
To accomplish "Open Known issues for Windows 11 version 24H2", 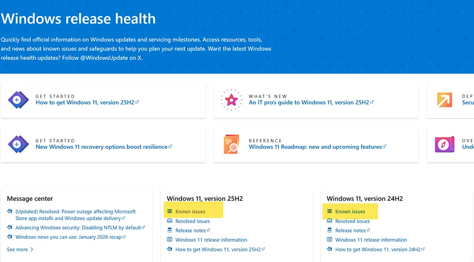I will 350,211.
